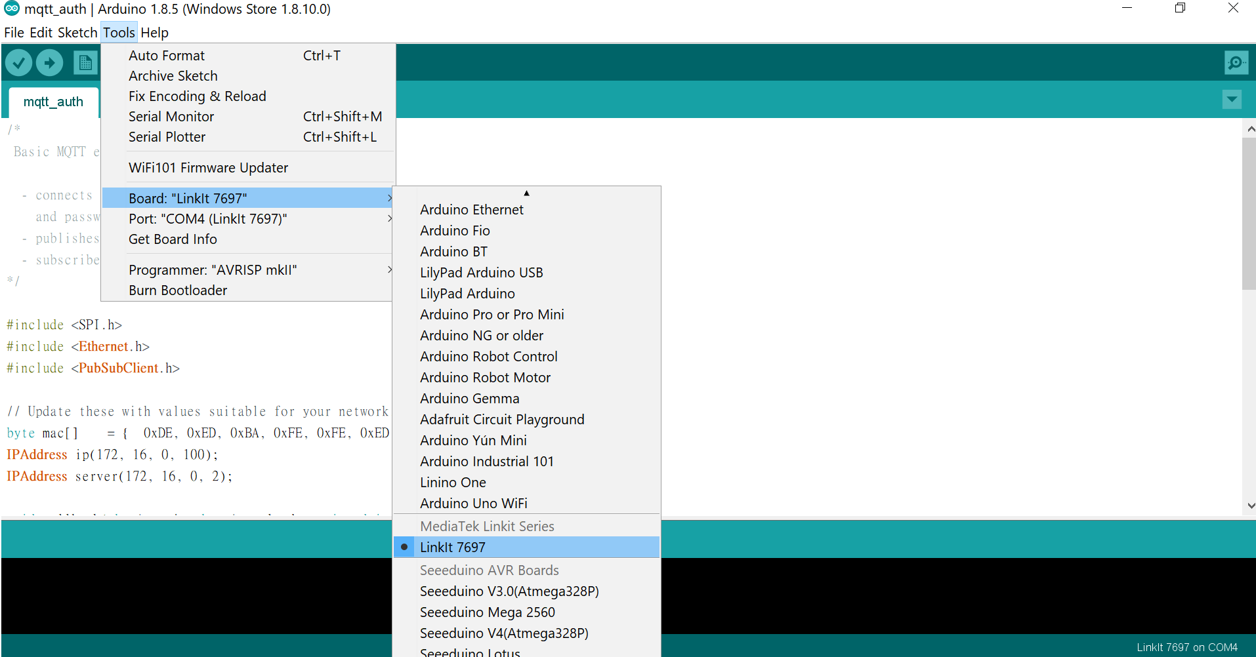The height and width of the screenshot is (657, 1256).
Task: Select Seeeduino V4(Atmega328P) board
Action: click(x=526, y=633)
